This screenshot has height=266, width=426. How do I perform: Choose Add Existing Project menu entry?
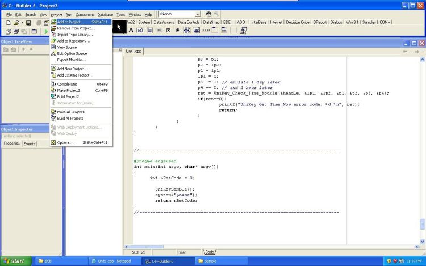tap(81, 75)
